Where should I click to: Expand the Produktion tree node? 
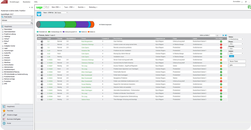pos(3,81)
